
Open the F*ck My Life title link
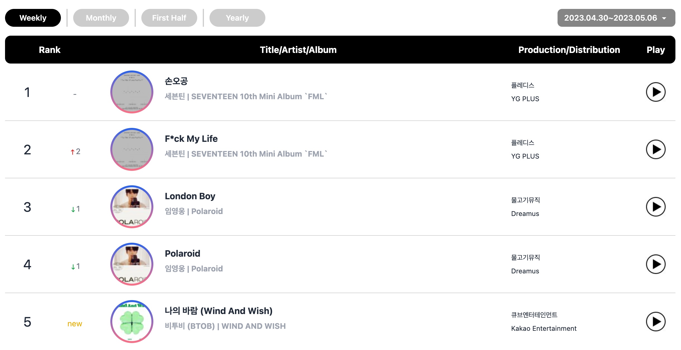point(191,138)
